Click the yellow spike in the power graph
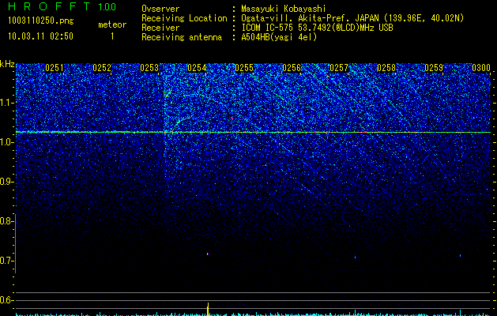Viewport: 497px width, 316px height. point(208,309)
